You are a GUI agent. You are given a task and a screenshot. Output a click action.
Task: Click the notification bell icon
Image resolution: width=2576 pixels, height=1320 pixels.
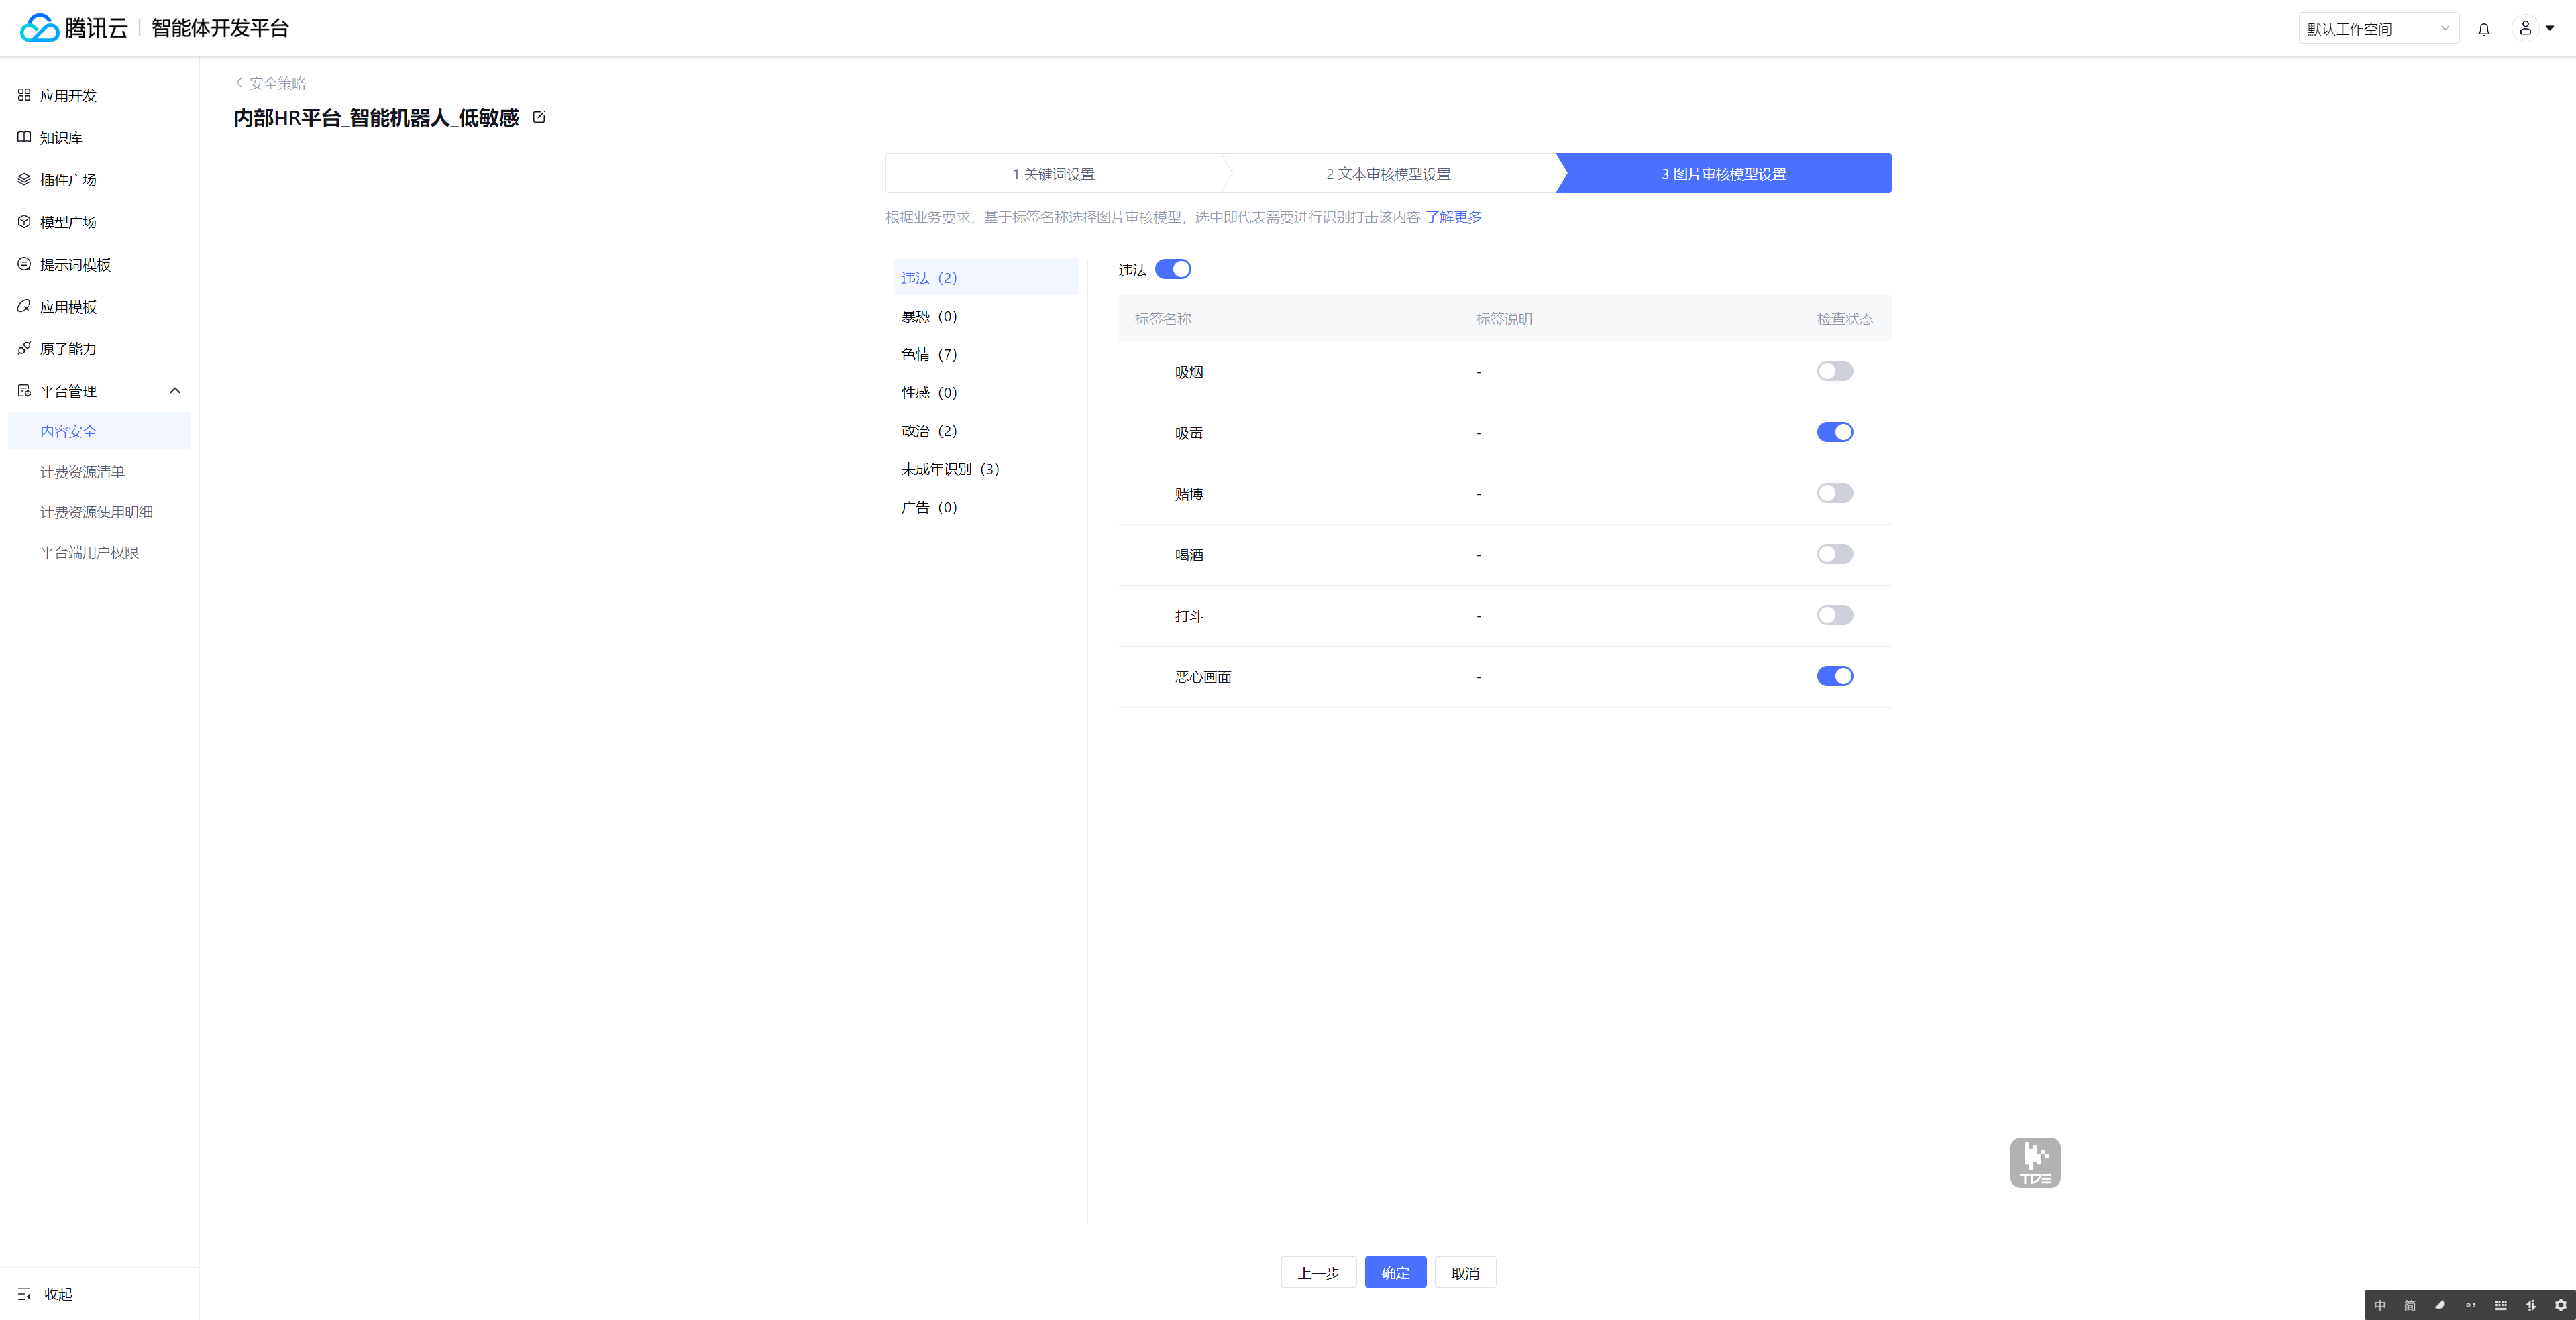[x=2483, y=29]
